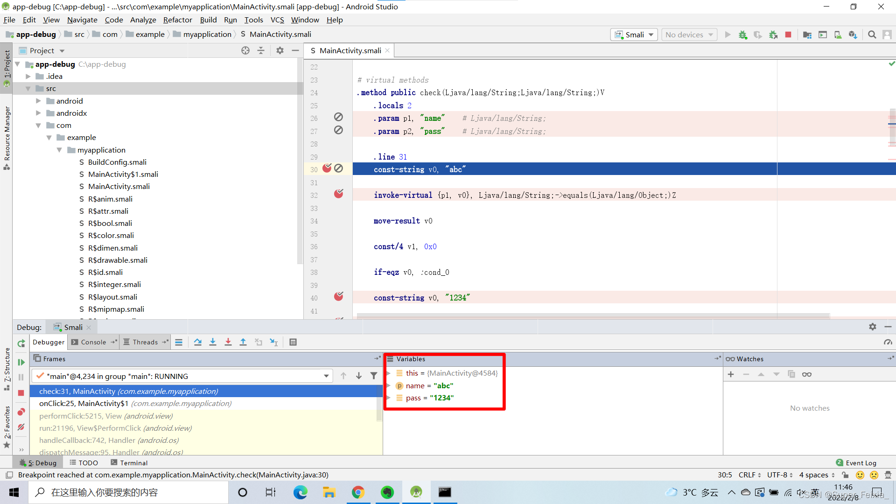896x504 pixels.
Task: Click the Step Over icon
Action: click(x=198, y=342)
